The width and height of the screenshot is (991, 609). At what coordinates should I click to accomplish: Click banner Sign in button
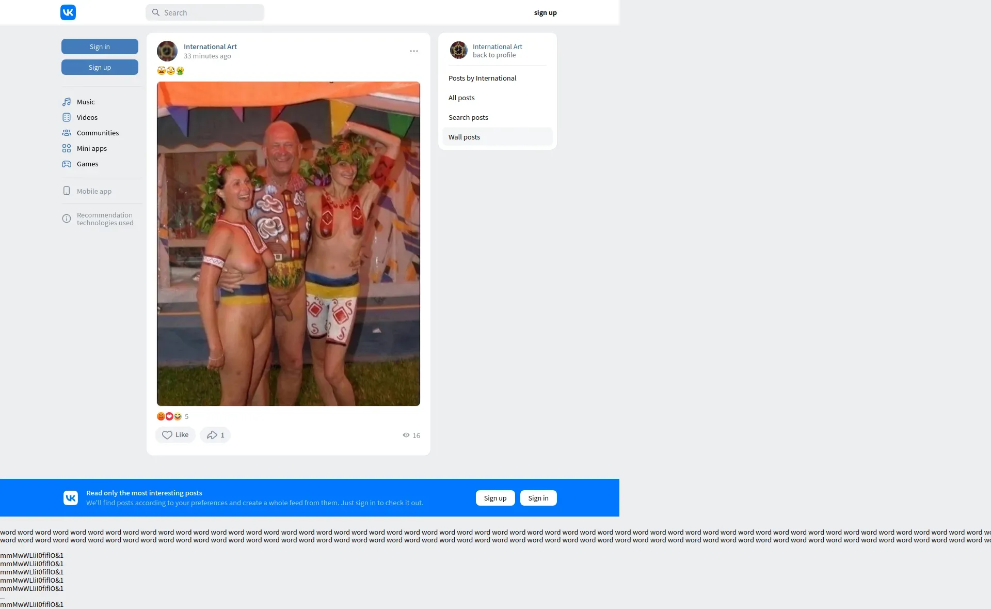[x=538, y=498]
